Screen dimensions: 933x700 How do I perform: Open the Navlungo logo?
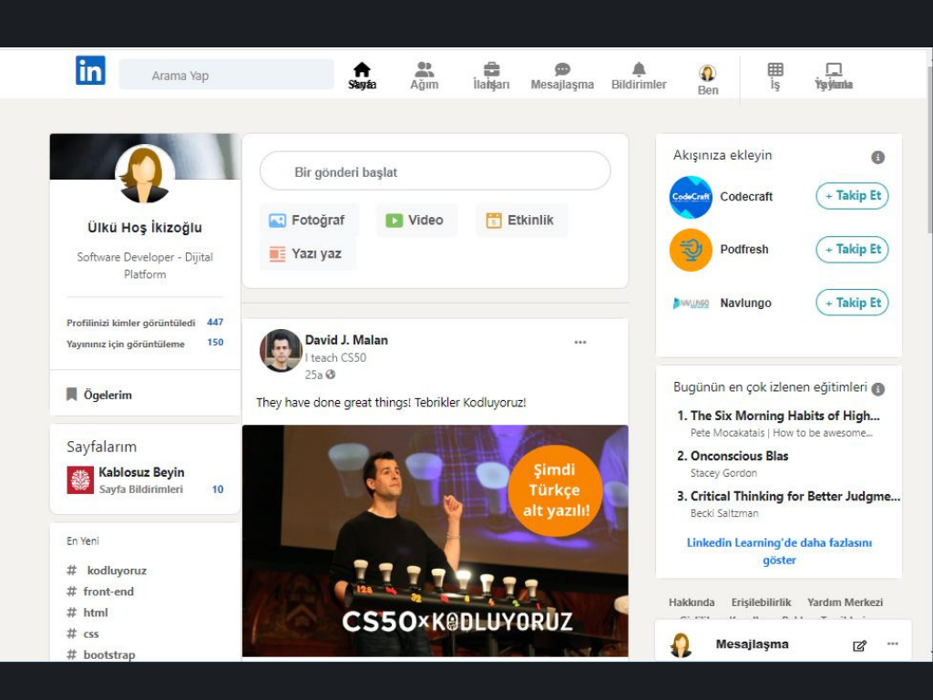point(691,303)
